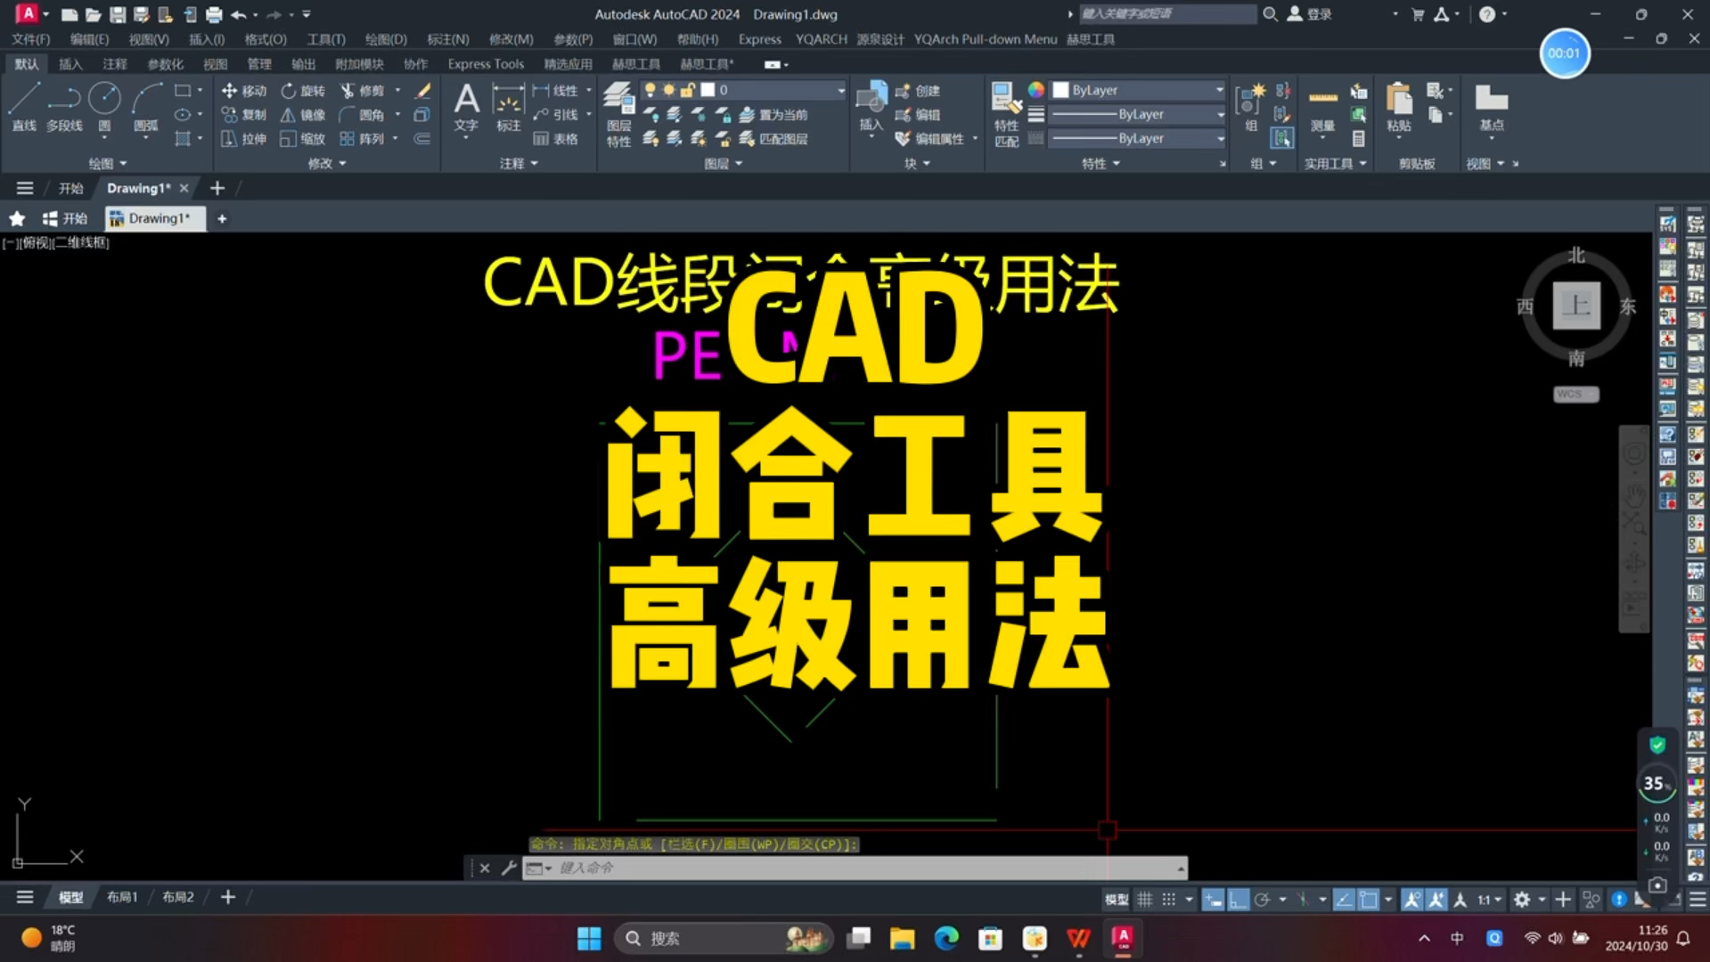Screen dimensions: 1710x962
Task: Open the Express menu
Action: click(758, 39)
